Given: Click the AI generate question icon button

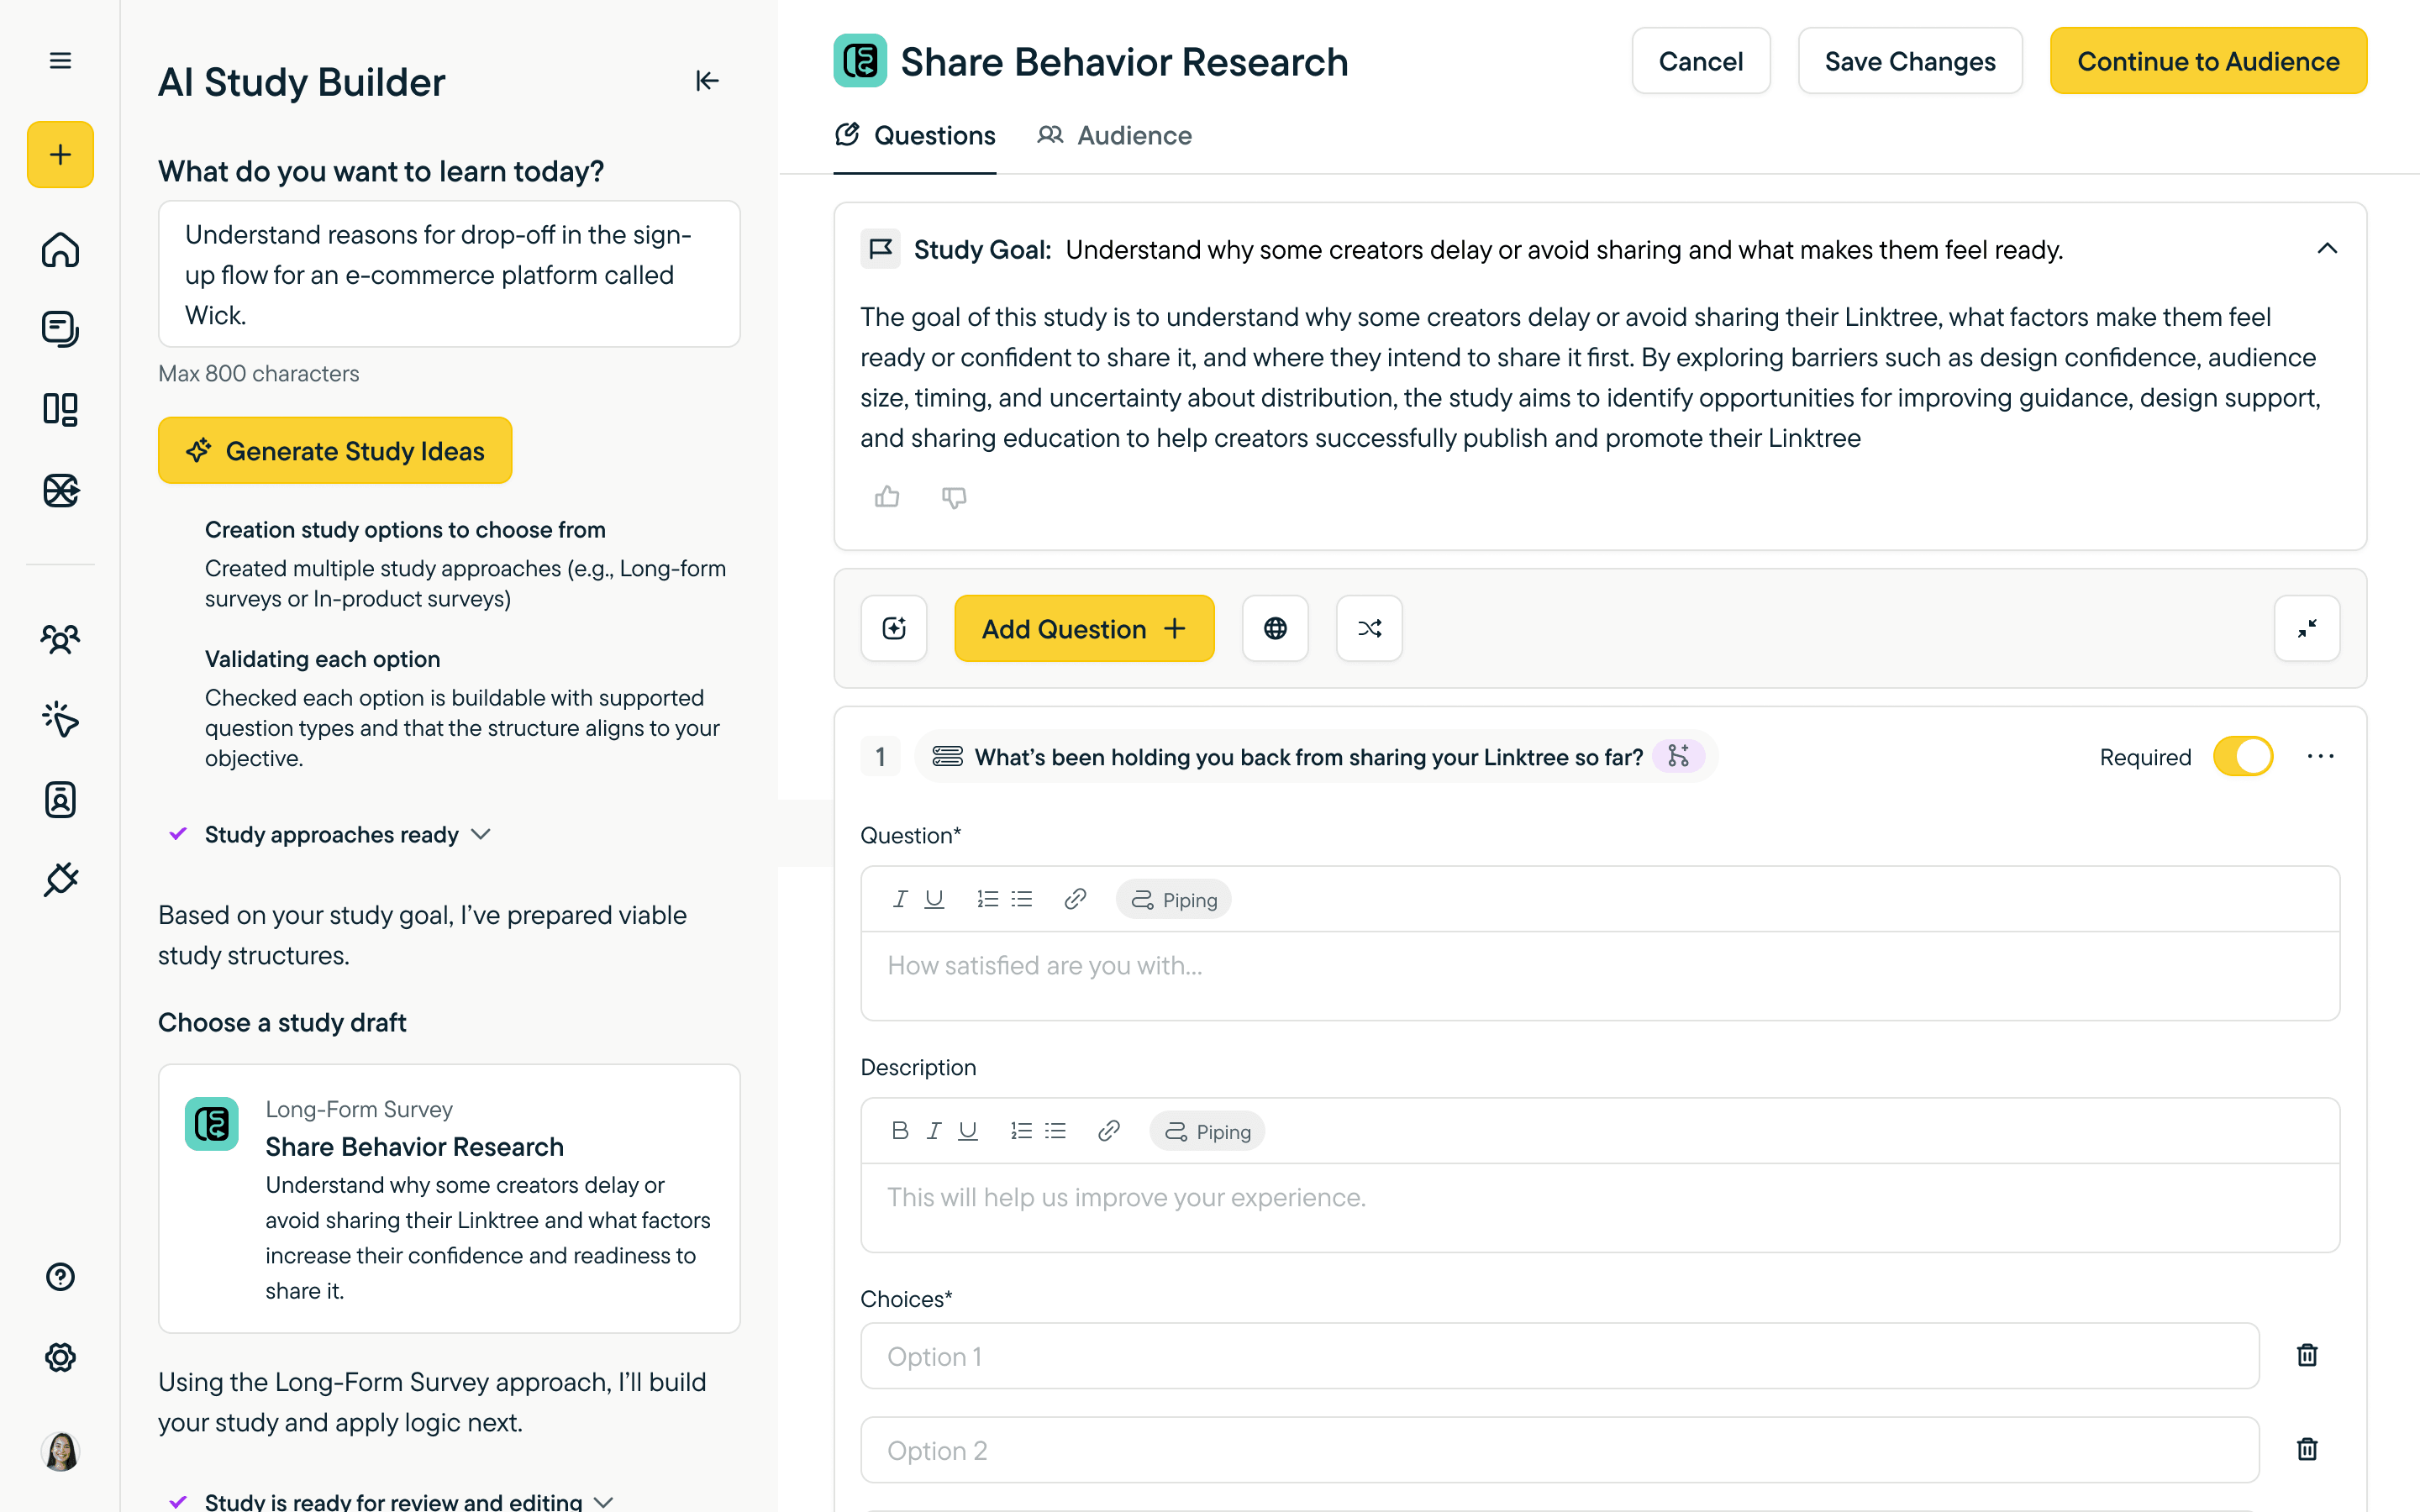Looking at the screenshot, I should click(894, 628).
